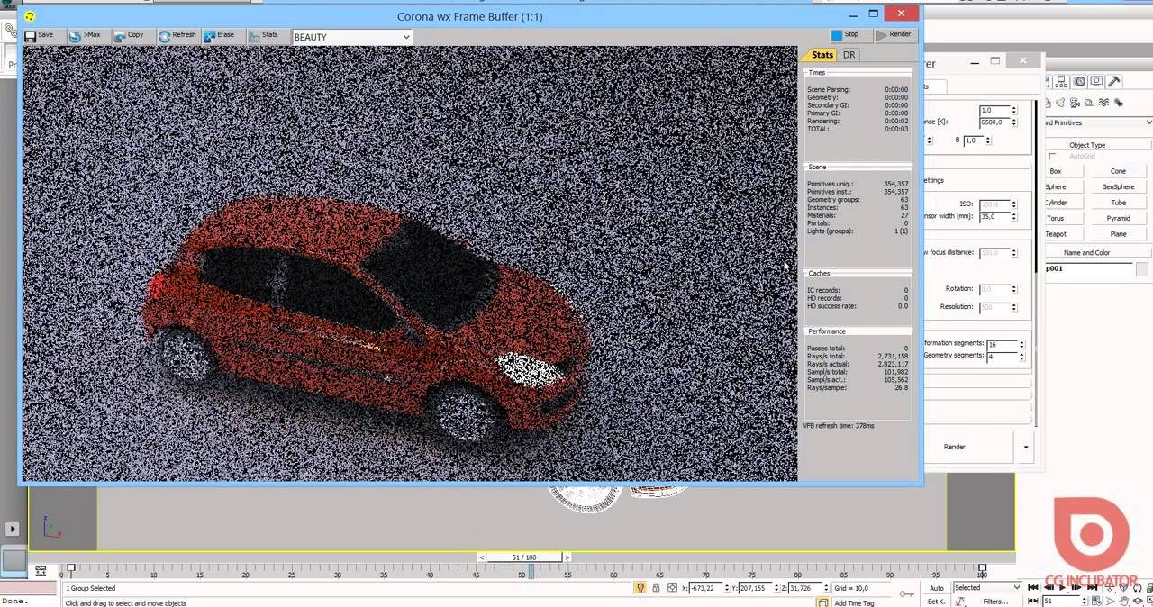Switch to the DR tab

click(x=849, y=55)
